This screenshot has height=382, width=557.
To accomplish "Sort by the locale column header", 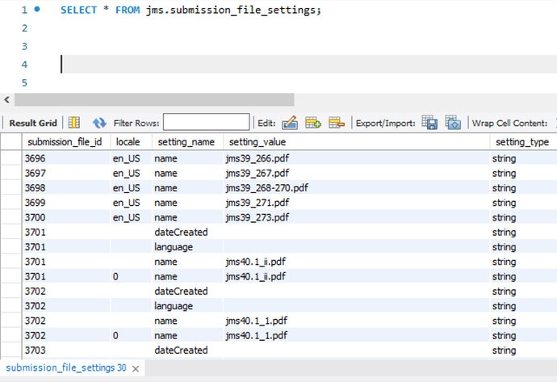I will tap(131, 142).
